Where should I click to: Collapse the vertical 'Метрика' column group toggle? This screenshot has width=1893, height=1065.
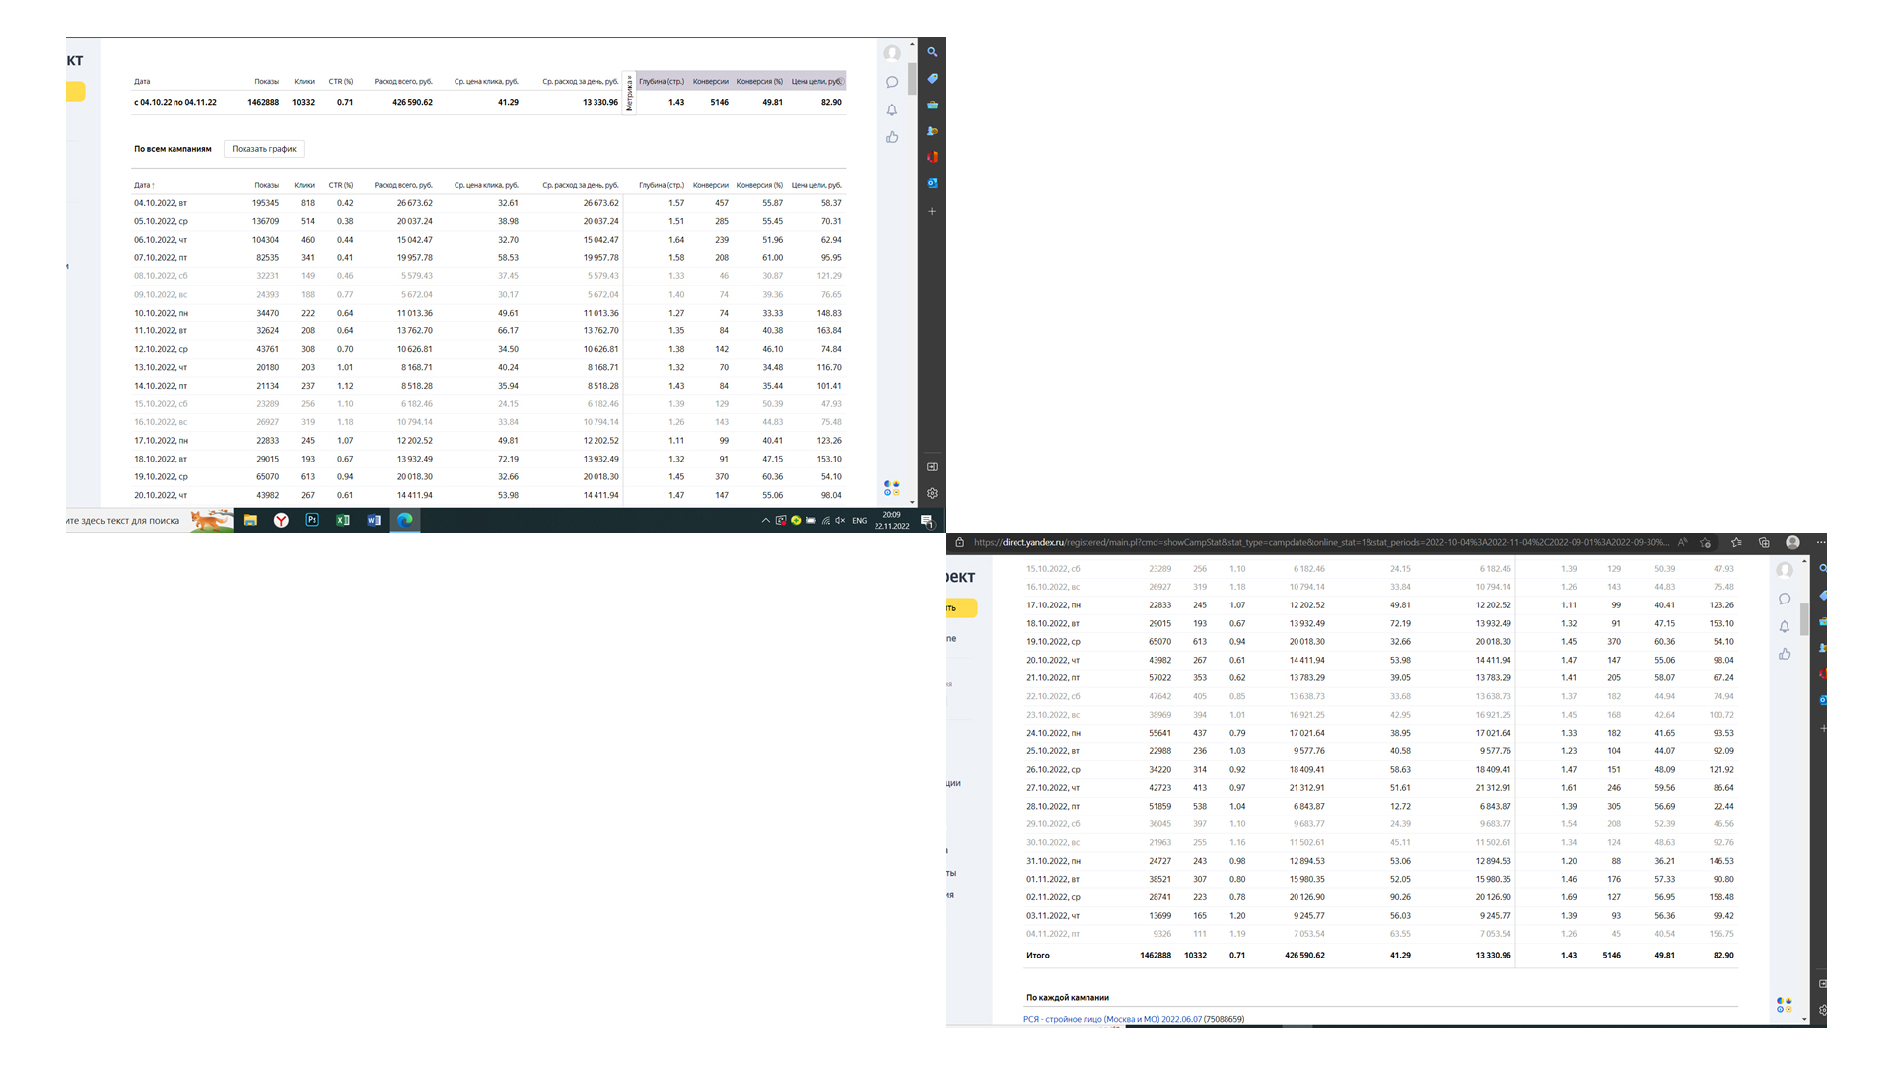pos(629,93)
